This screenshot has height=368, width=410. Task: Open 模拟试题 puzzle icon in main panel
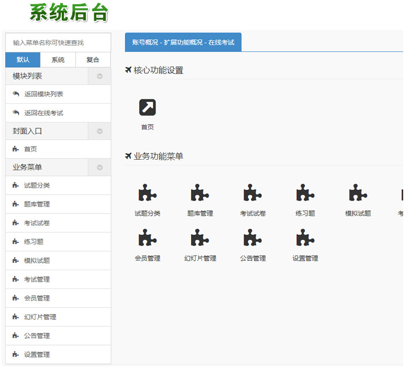(x=358, y=193)
